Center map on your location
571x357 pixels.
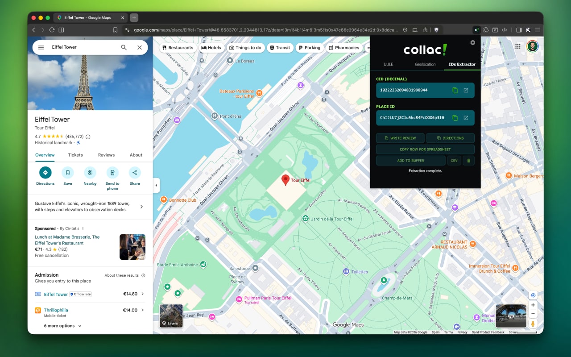click(533, 295)
